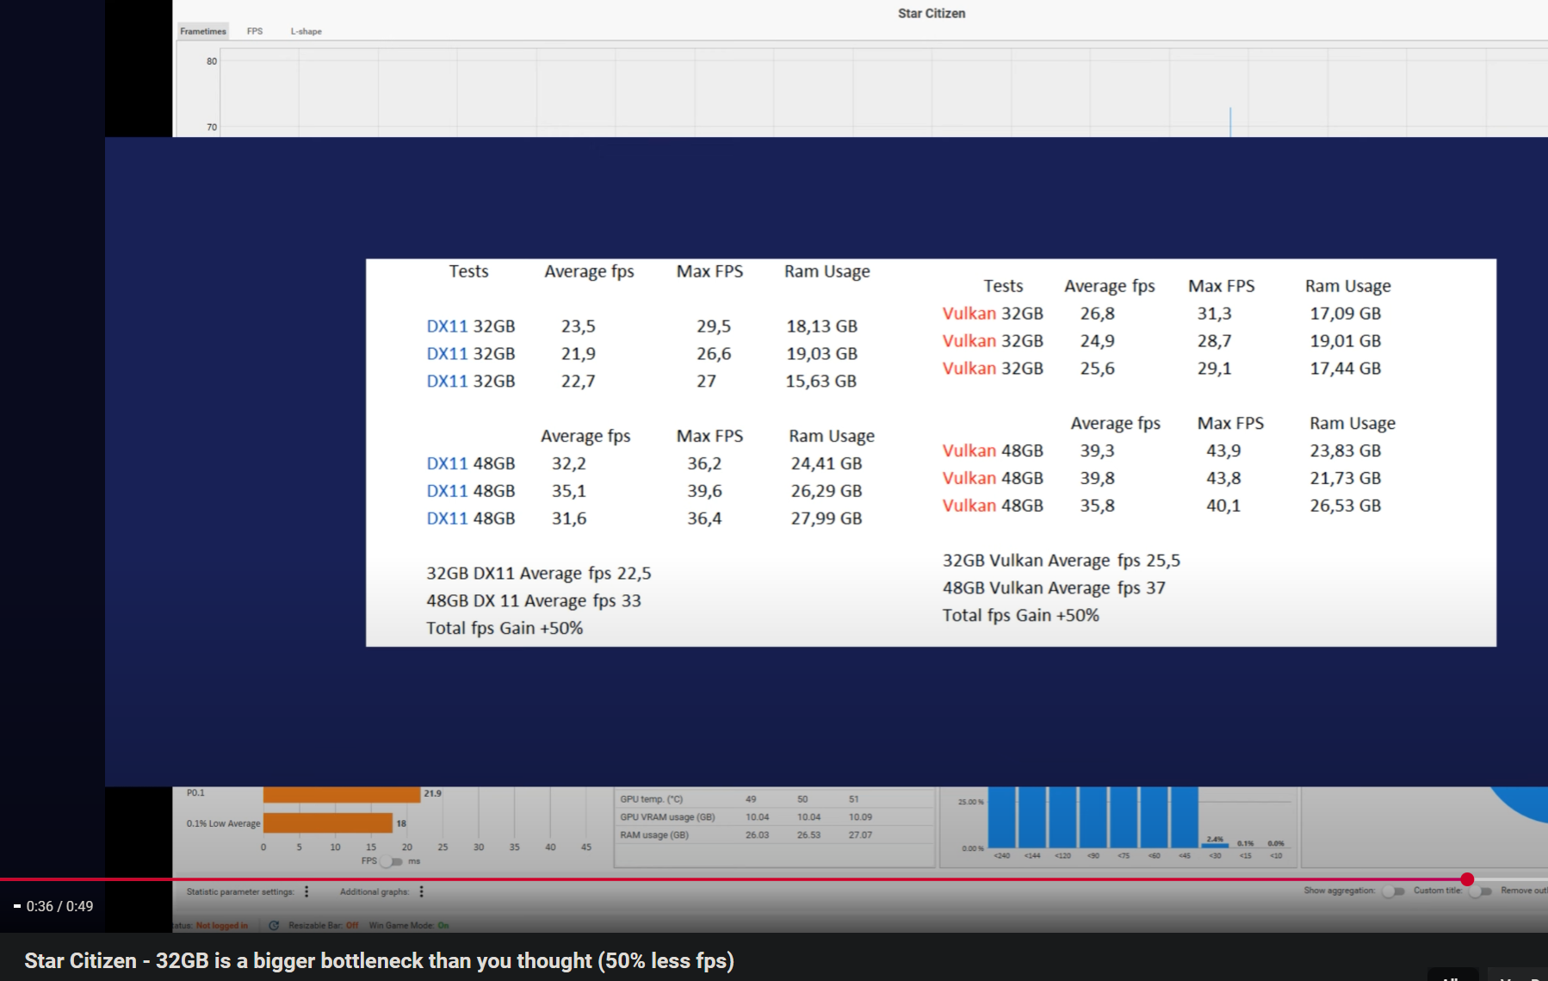Image resolution: width=1548 pixels, height=981 pixels.
Task: Click the Vulkan Max FPS value 43,9
Action: [x=1223, y=450]
